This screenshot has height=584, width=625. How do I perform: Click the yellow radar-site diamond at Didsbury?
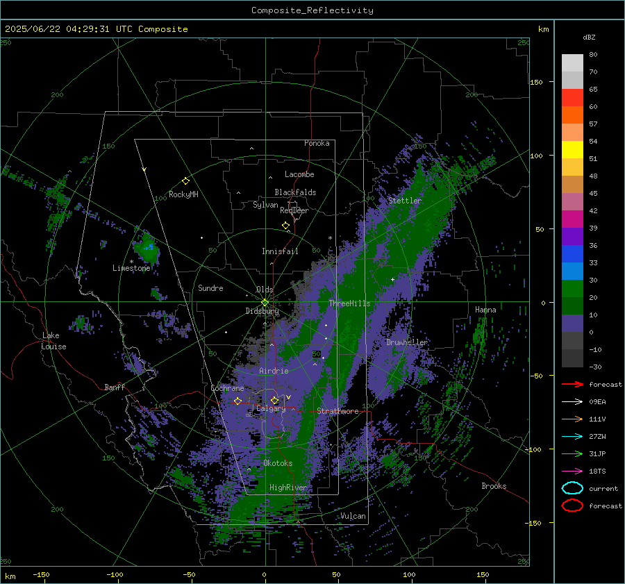pos(265,303)
